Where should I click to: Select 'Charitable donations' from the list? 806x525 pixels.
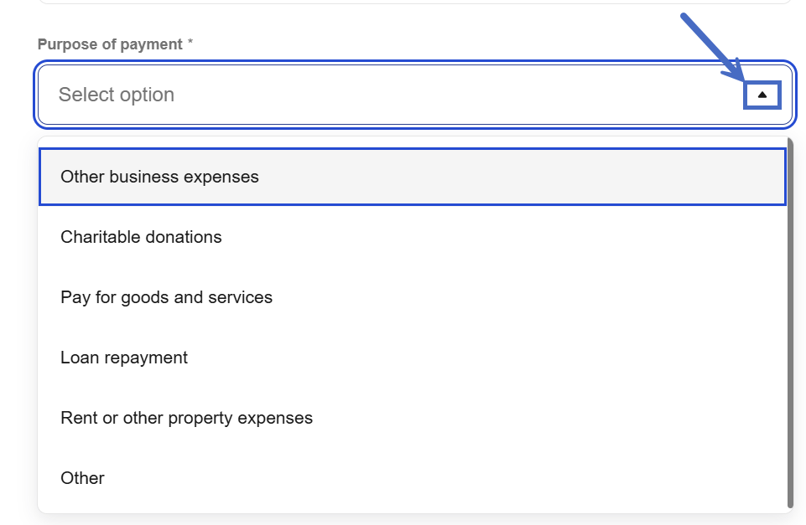click(141, 237)
